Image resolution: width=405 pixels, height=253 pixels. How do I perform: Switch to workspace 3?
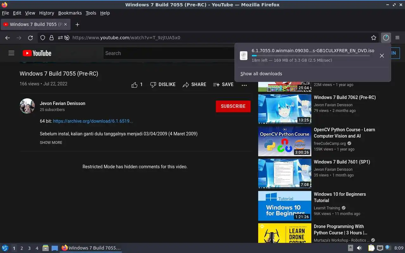pyautogui.click(x=29, y=248)
